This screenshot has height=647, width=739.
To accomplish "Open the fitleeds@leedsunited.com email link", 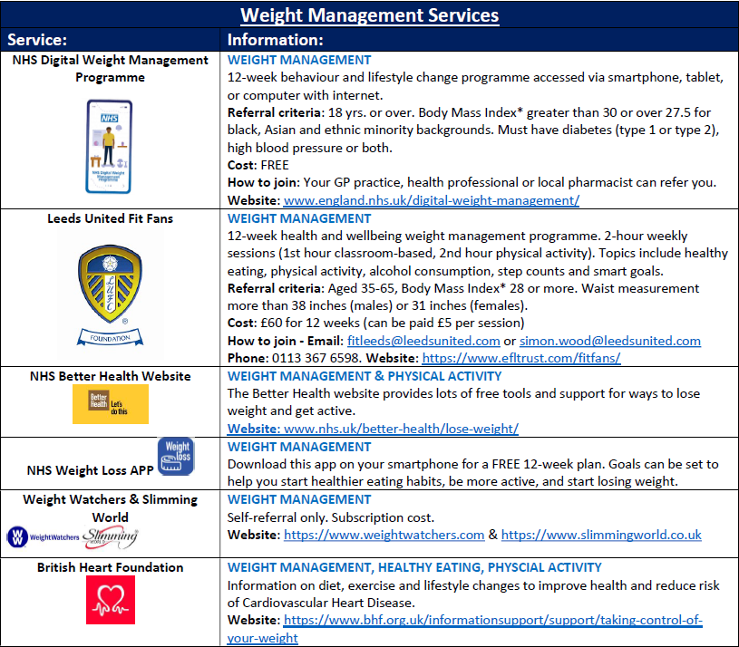I will point(423,341).
